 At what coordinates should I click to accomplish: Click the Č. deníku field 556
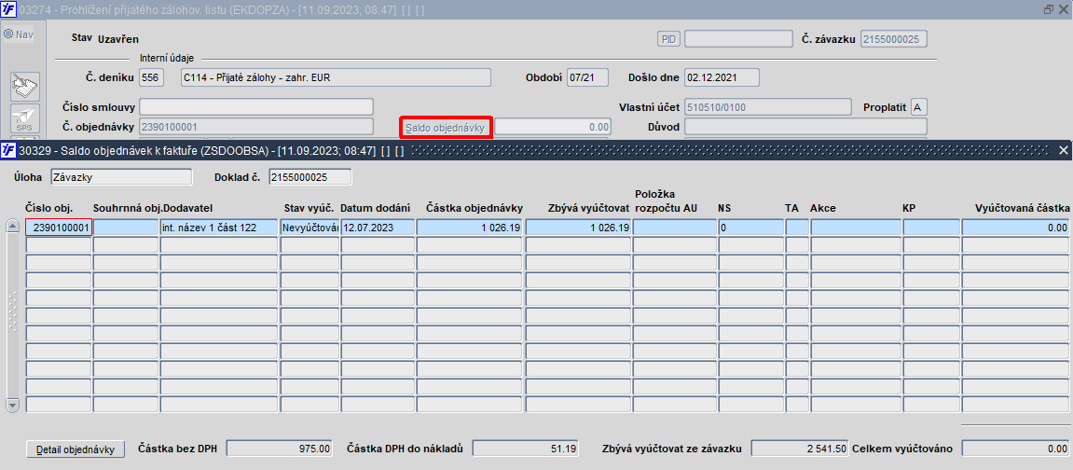(151, 77)
